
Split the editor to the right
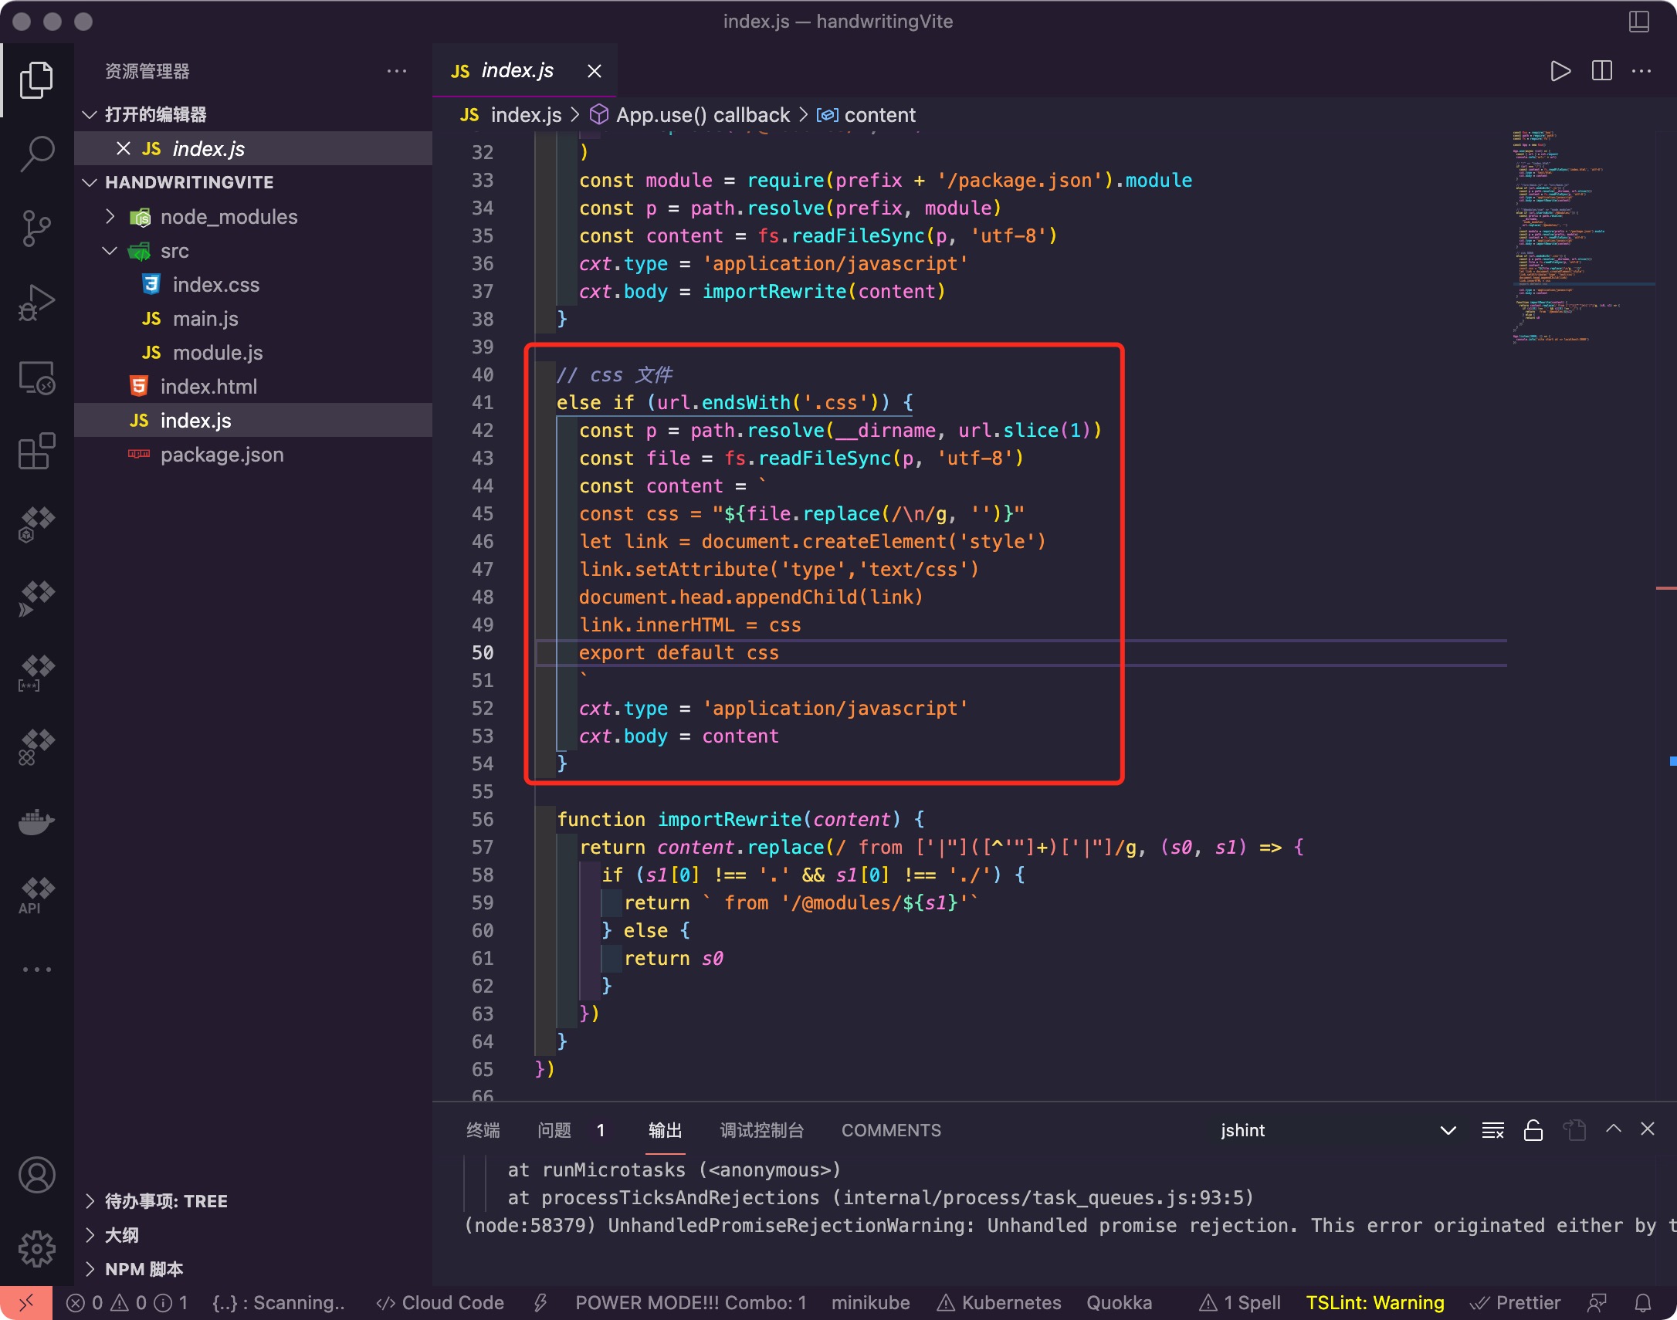(1602, 71)
